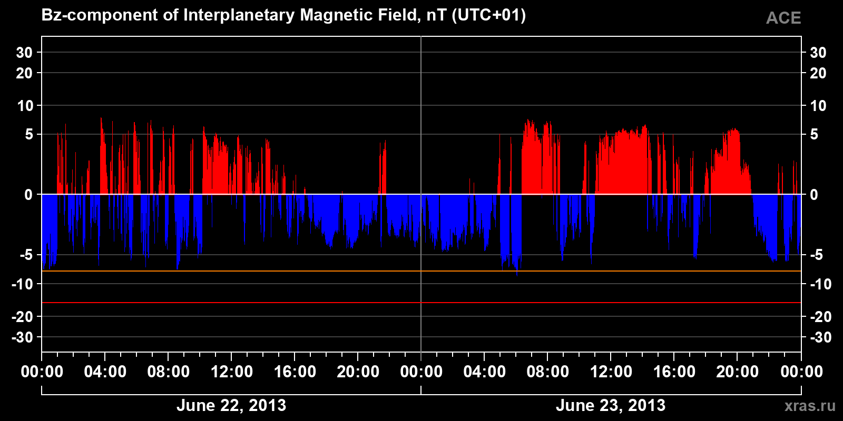Viewport: 843px width, 421px height.
Task: Click the '-5' value on the right axis
Action: click(816, 255)
